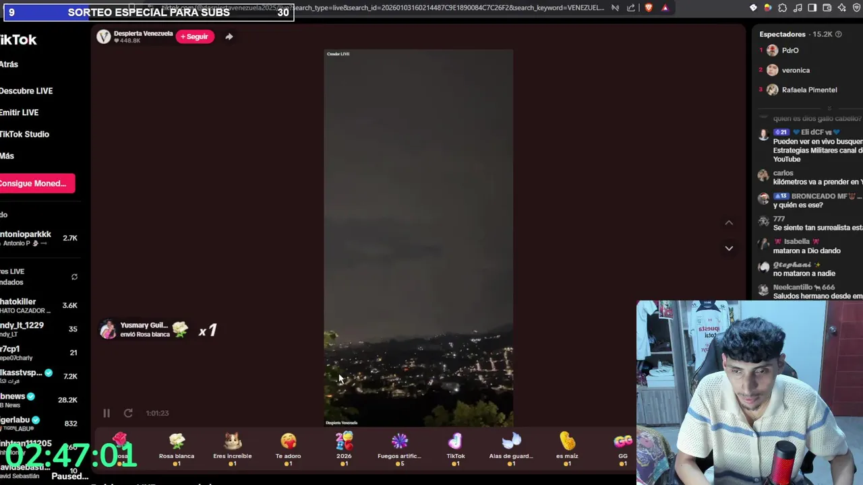Open top viewer veronica's profile

point(796,70)
